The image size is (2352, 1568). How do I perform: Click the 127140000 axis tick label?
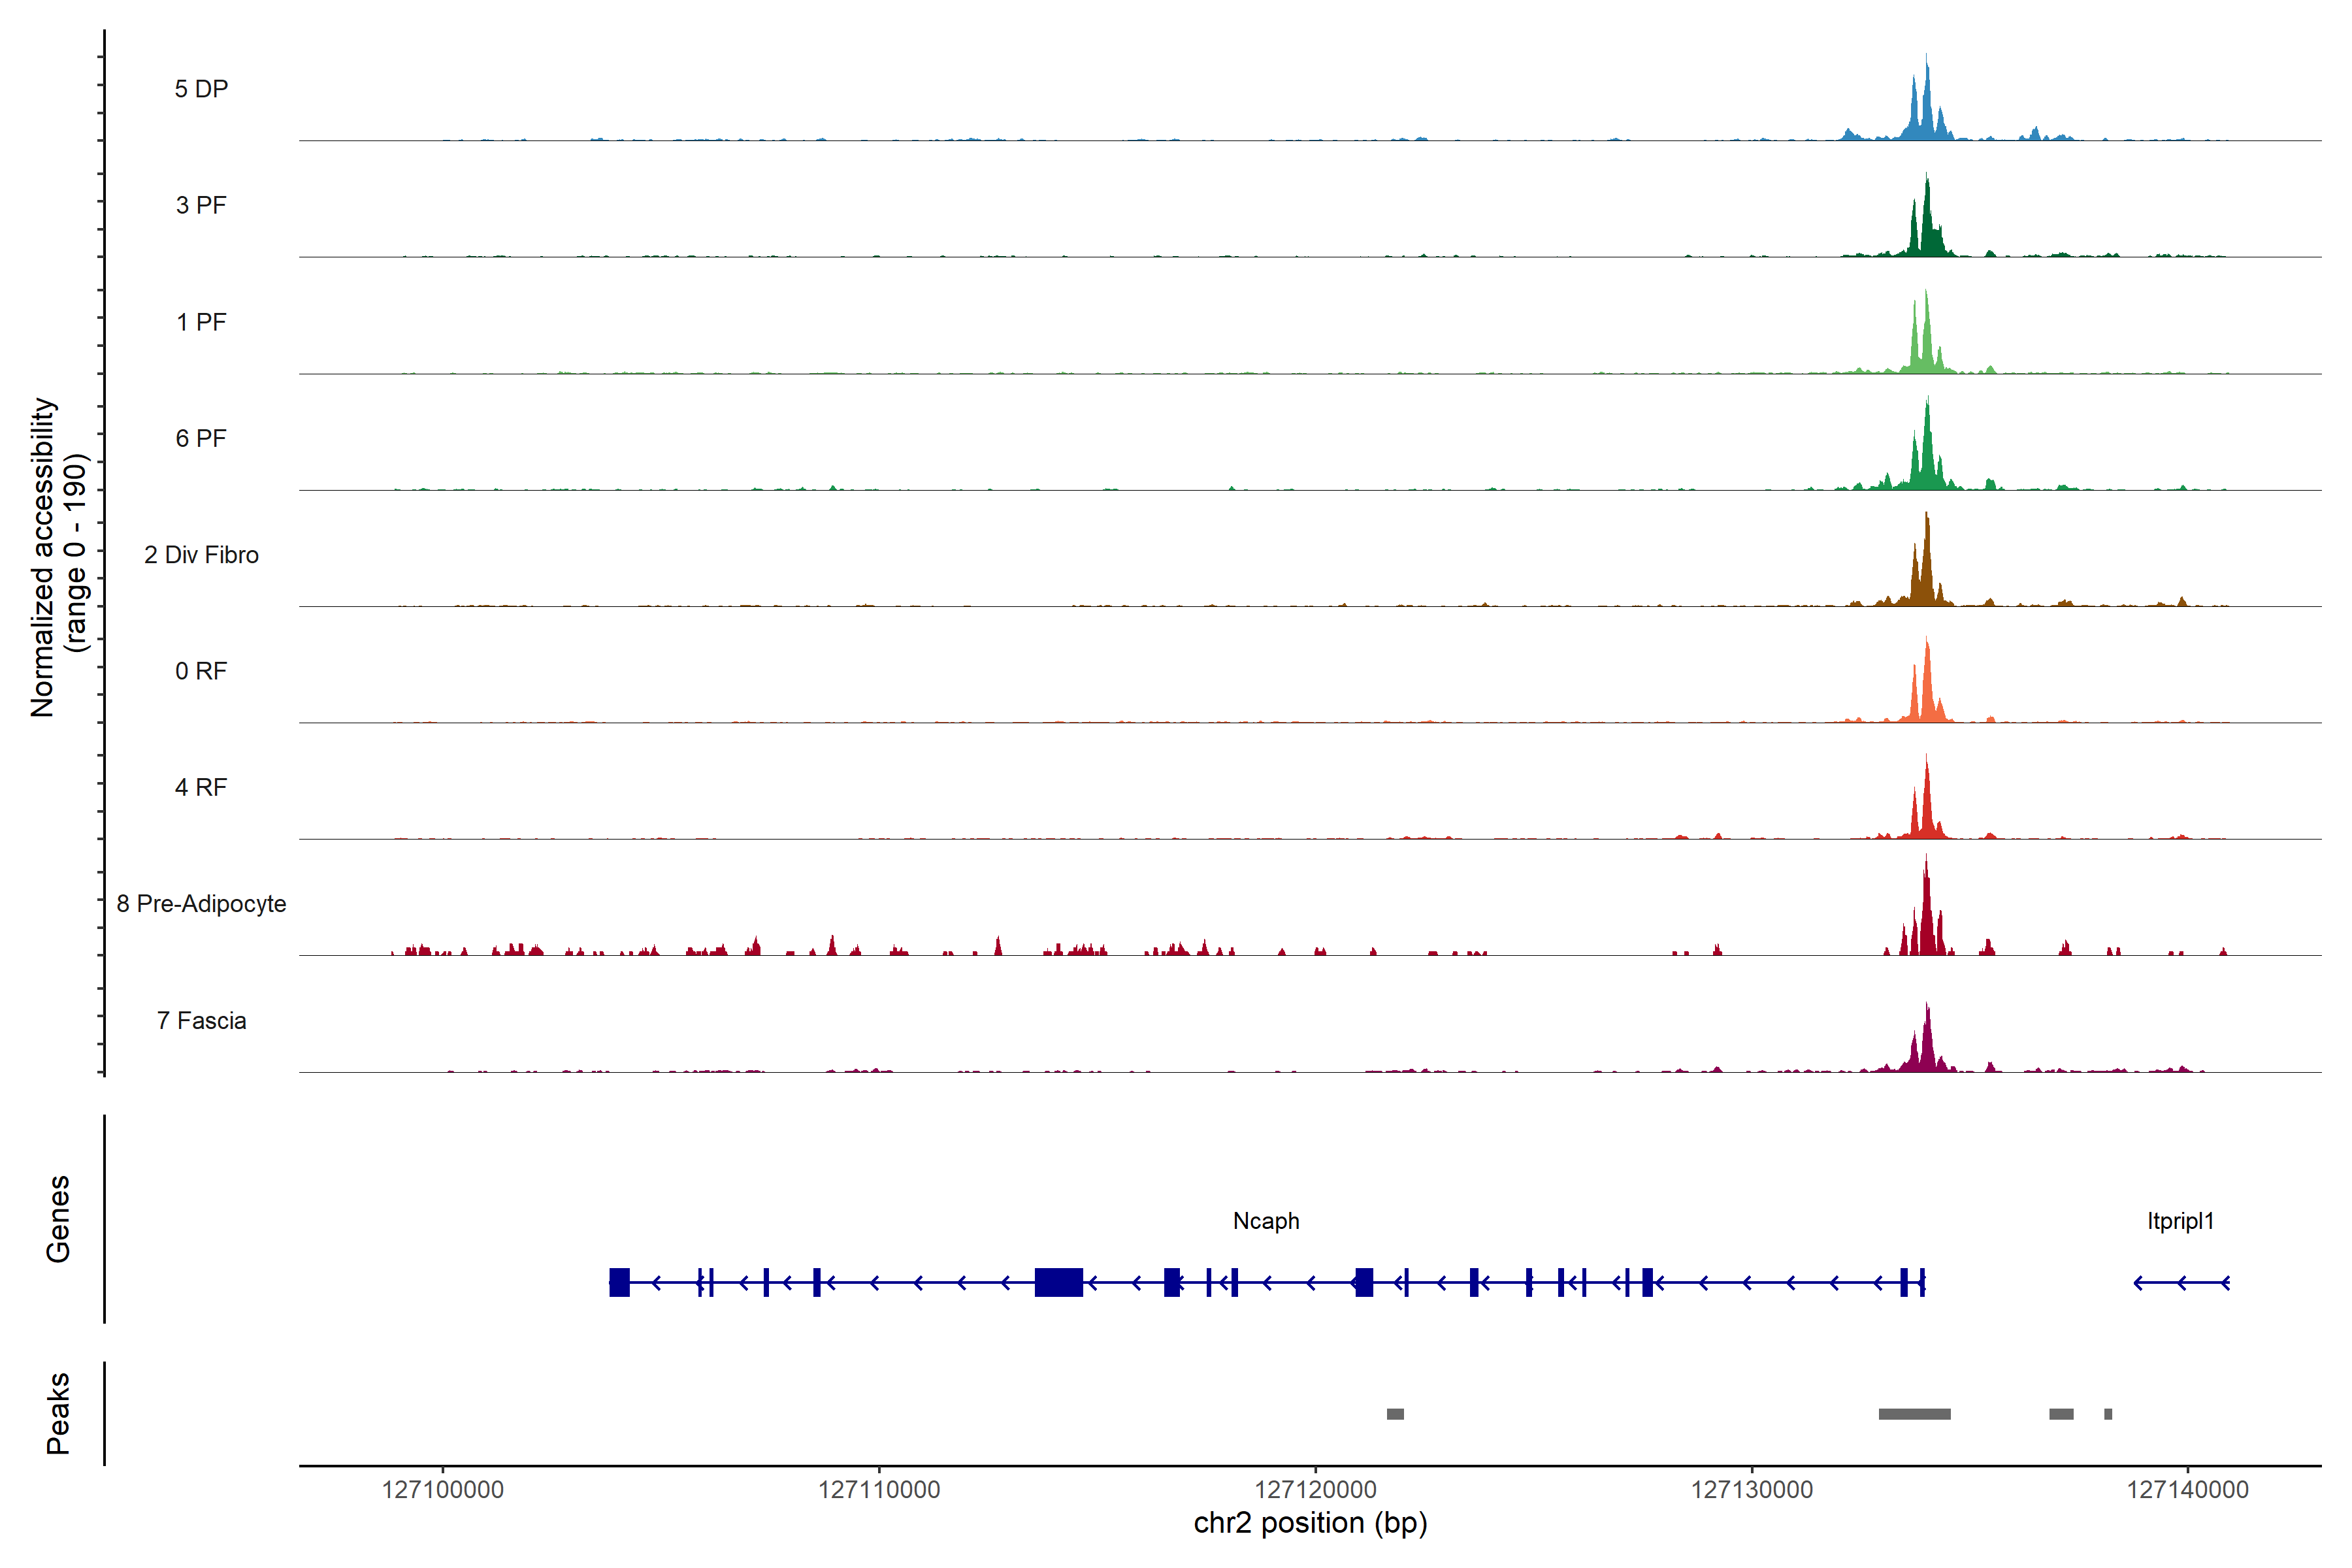coord(2187,1490)
